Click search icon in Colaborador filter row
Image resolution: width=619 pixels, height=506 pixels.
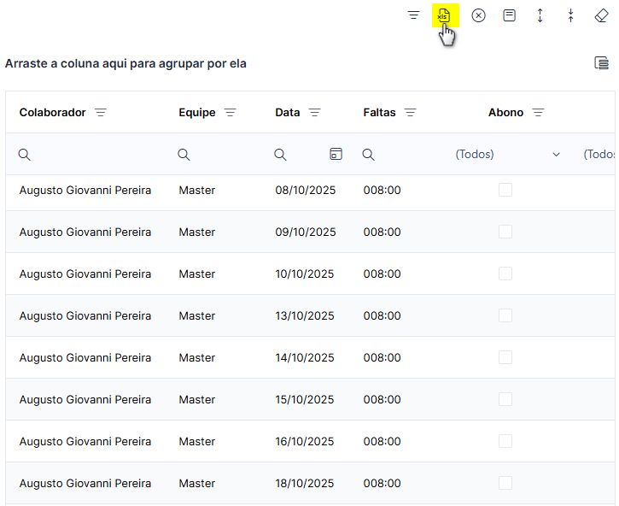[x=25, y=154]
